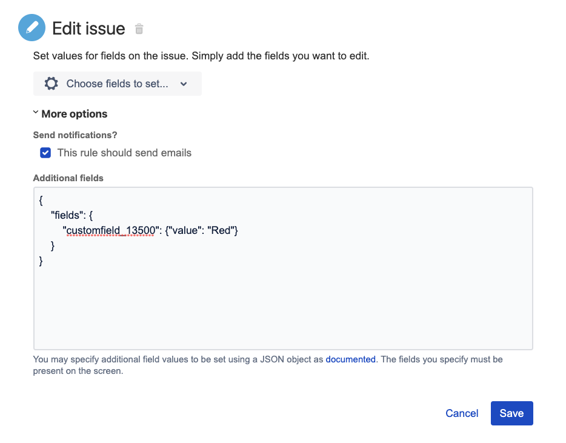The image size is (566, 443).
Task: Cancel editing the issue action
Action: click(x=462, y=413)
